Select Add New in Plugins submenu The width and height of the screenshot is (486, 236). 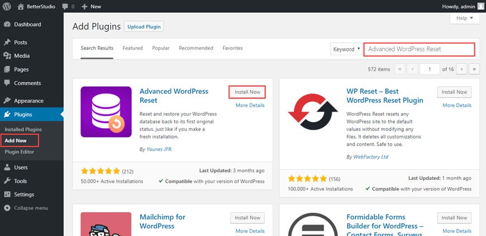pyautogui.click(x=16, y=141)
